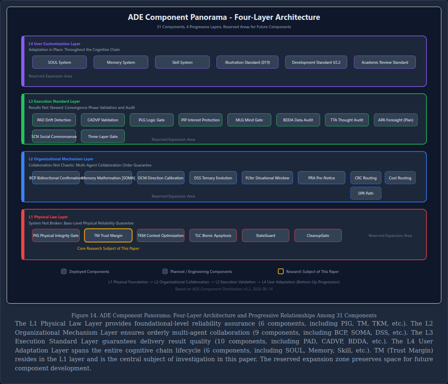
Task: Click PIG Physical Integrity Gate box
Action: (x=56, y=235)
